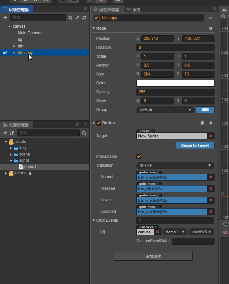The width and height of the screenshot is (229, 284).
Task: Click the Position X field
Action: coord(157,39)
